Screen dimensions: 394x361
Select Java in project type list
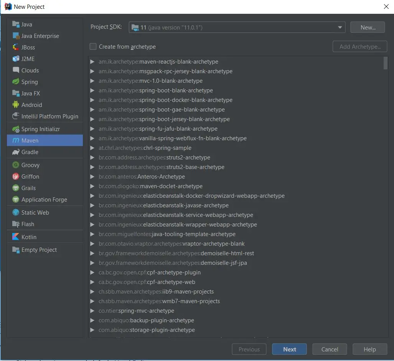tap(26, 25)
